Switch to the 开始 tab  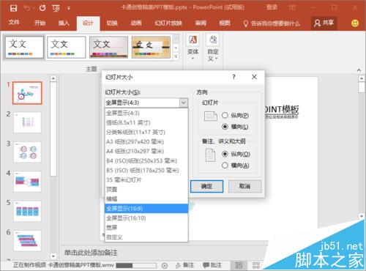pos(40,23)
